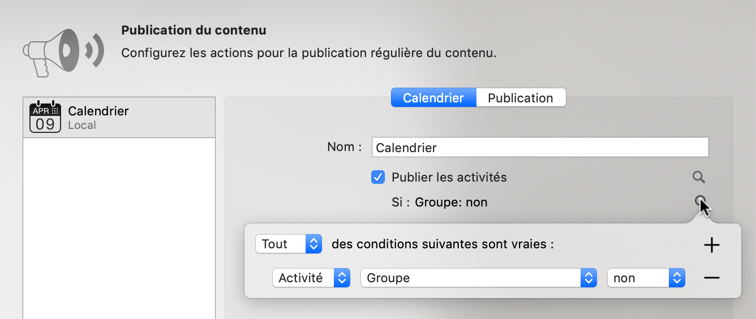Click the Publication du contenu heading
The width and height of the screenshot is (756, 319).
click(194, 30)
